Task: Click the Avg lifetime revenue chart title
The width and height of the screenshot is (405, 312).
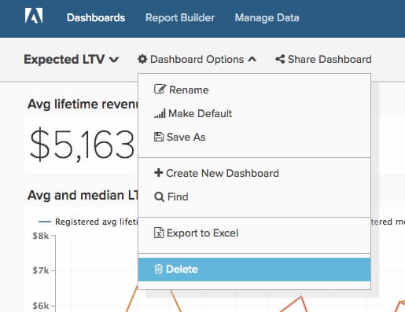Action: [x=83, y=105]
